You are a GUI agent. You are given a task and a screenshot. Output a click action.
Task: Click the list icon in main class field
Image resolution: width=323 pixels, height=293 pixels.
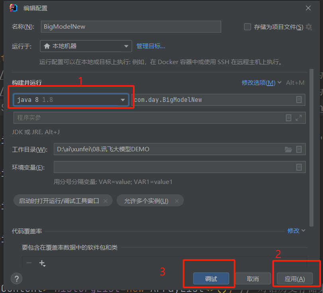(x=299, y=100)
